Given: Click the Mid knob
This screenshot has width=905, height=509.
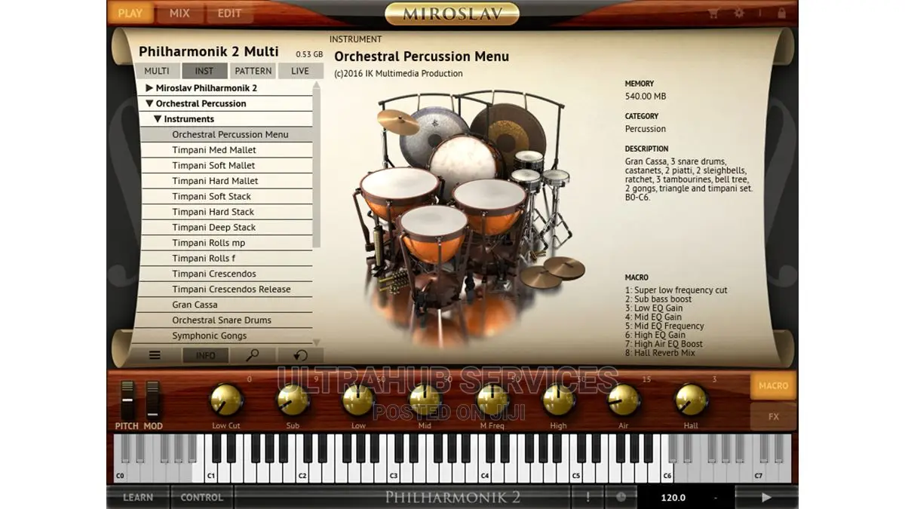Looking at the screenshot, I should coord(425,400).
